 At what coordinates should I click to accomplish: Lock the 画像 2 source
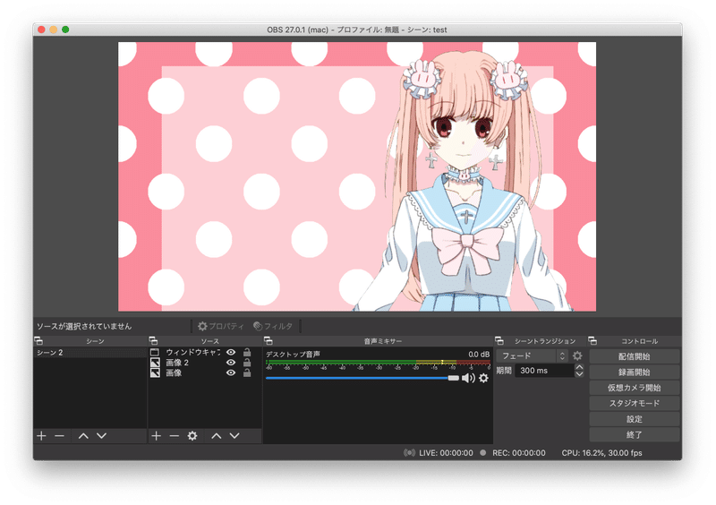click(x=247, y=363)
